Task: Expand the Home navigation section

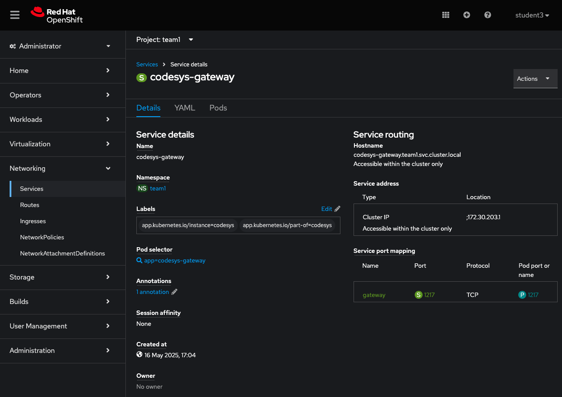Action: point(62,70)
